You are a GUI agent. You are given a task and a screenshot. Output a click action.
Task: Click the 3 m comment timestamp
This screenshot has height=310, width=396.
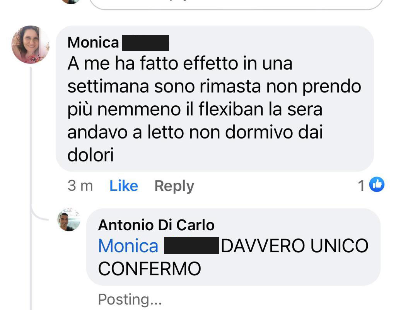tap(80, 186)
